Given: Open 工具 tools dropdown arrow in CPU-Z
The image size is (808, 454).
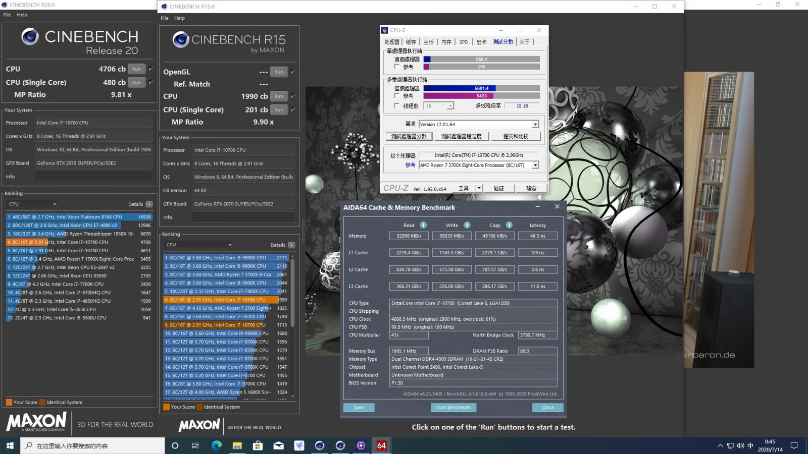Looking at the screenshot, I should pos(479,188).
